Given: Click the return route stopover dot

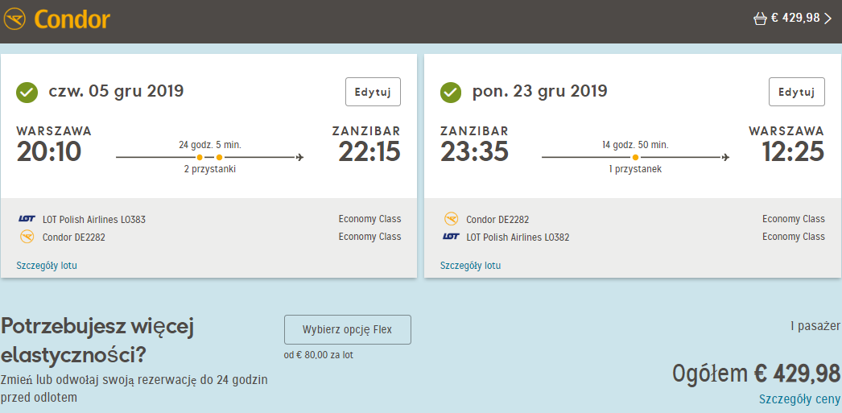Looking at the screenshot, I should coord(635,157).
